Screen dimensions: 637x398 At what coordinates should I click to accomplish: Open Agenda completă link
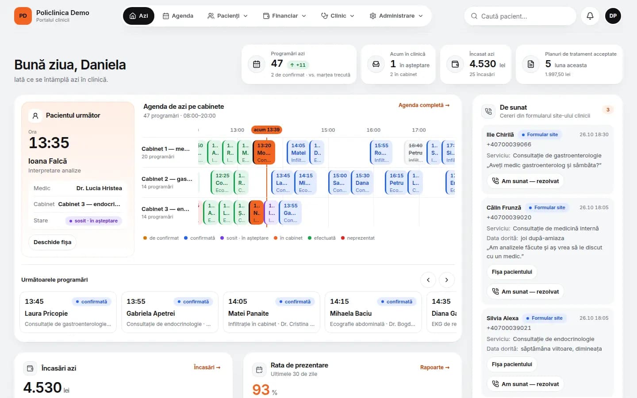[424, 105]
